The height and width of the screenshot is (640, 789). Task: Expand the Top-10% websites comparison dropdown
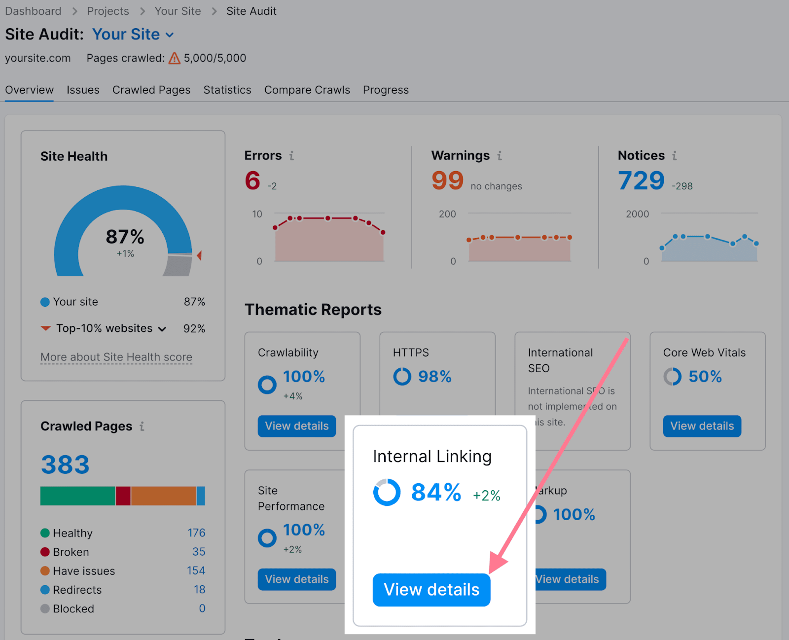[x=162, y=328]
